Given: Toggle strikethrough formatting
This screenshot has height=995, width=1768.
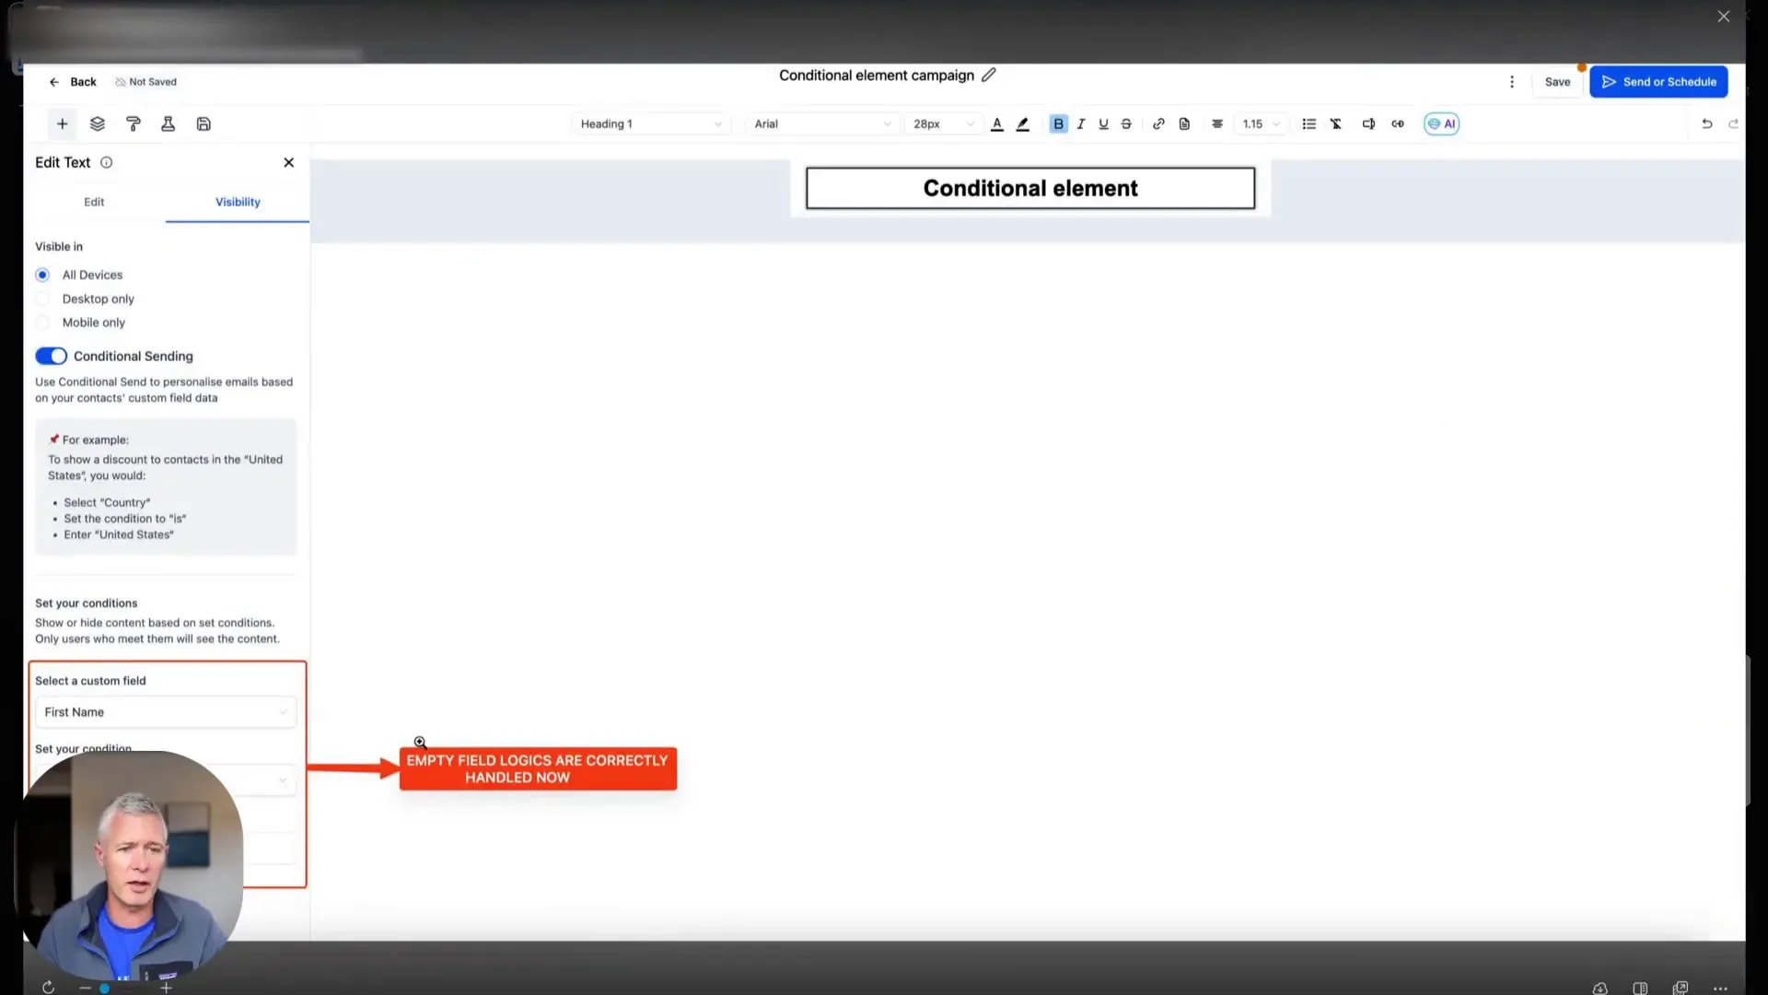Looking at the screenshot, I should click(1126, 123).
